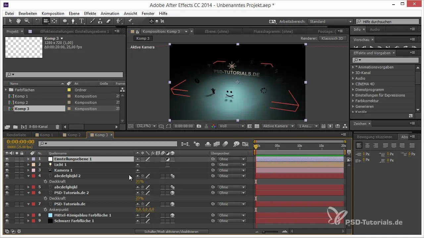
Task: Activate the horizontal Type tool
Action: pos(81,21)
